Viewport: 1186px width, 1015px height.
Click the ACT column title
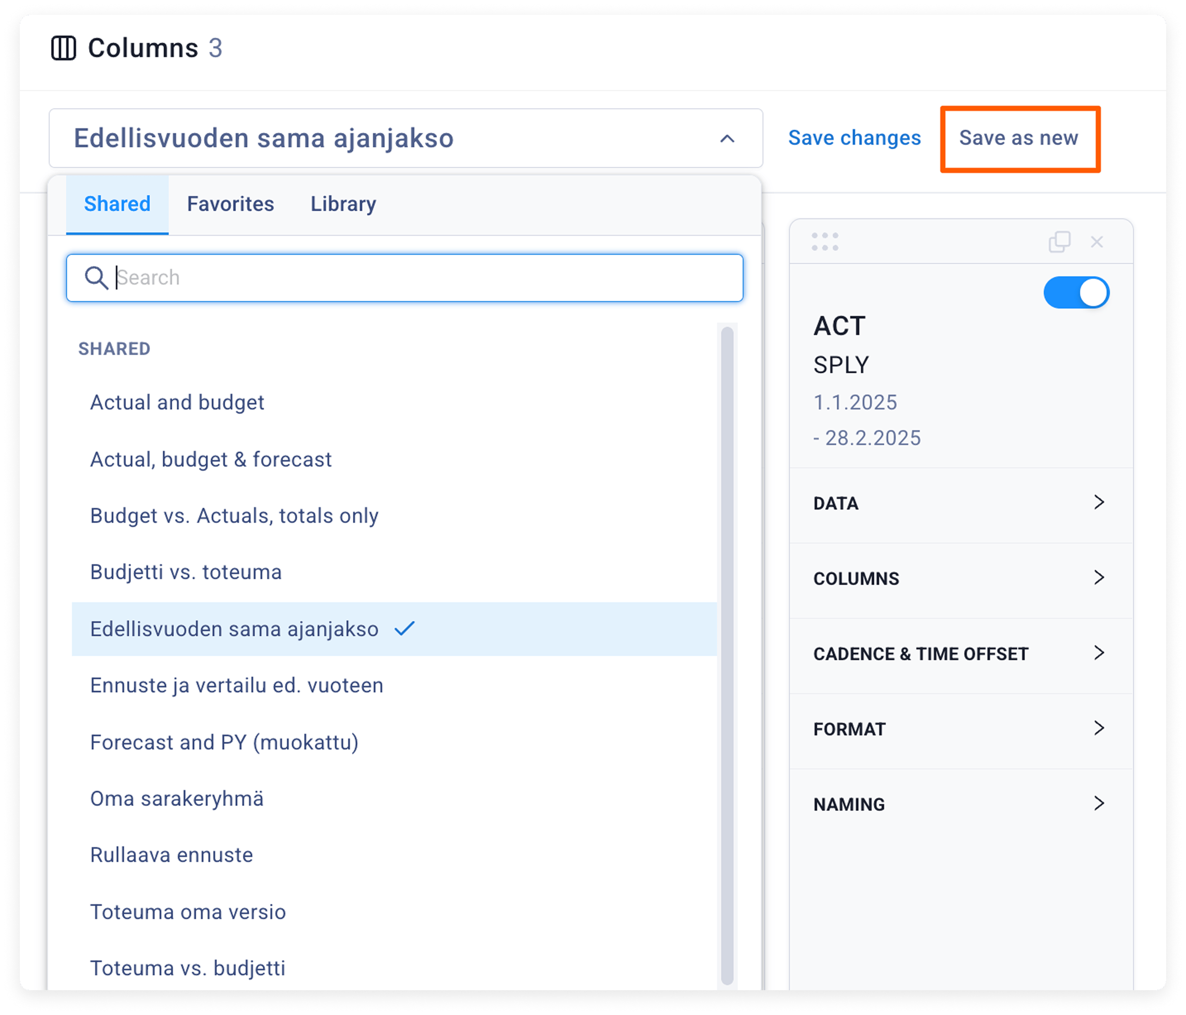(x=839, y=326)
